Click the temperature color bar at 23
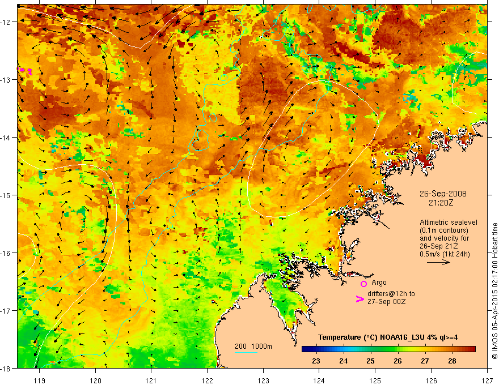 click(x=316, y=349)
